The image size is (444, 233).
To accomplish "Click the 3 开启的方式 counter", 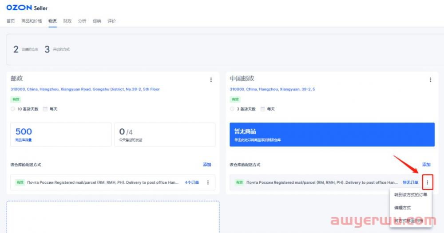I will coord(57,50).
